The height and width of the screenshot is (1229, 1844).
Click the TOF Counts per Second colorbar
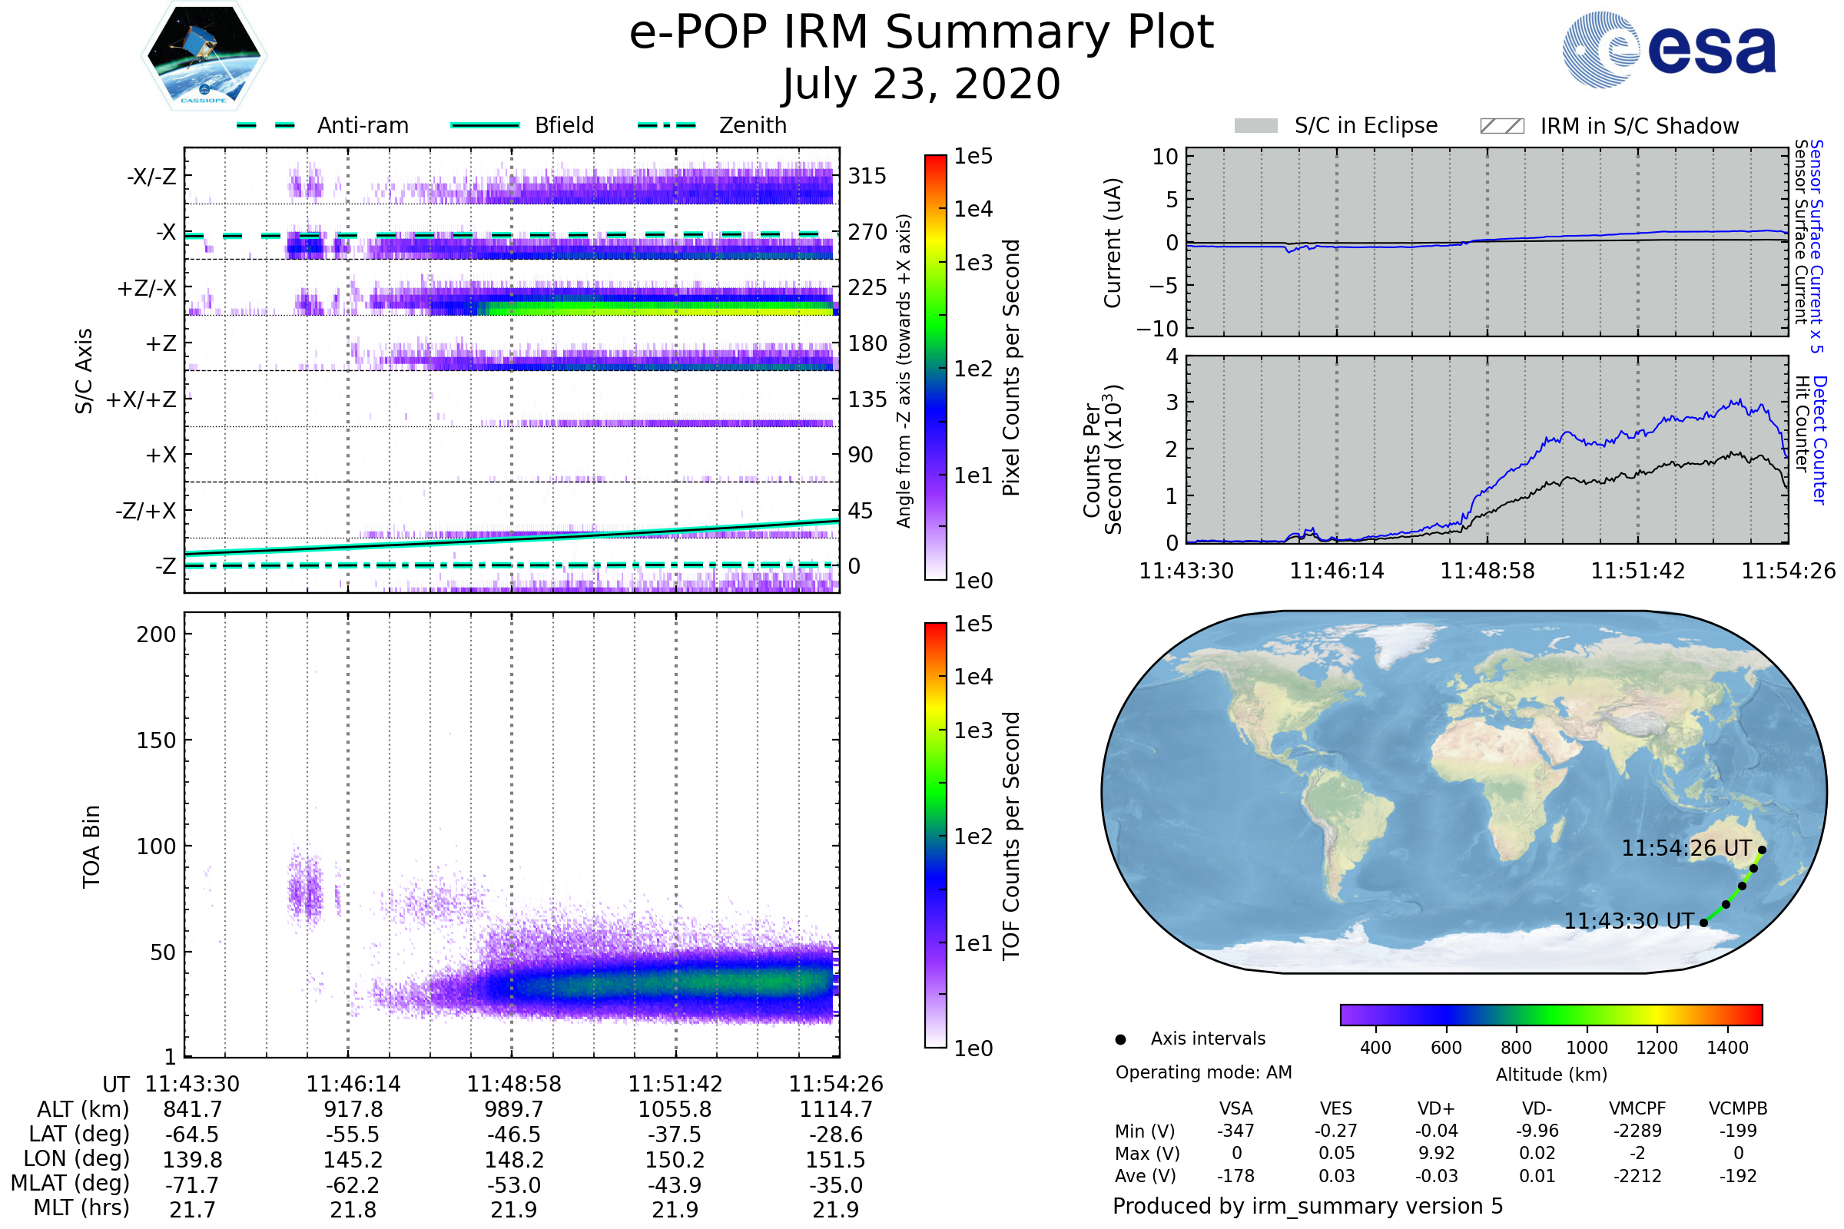935,836
